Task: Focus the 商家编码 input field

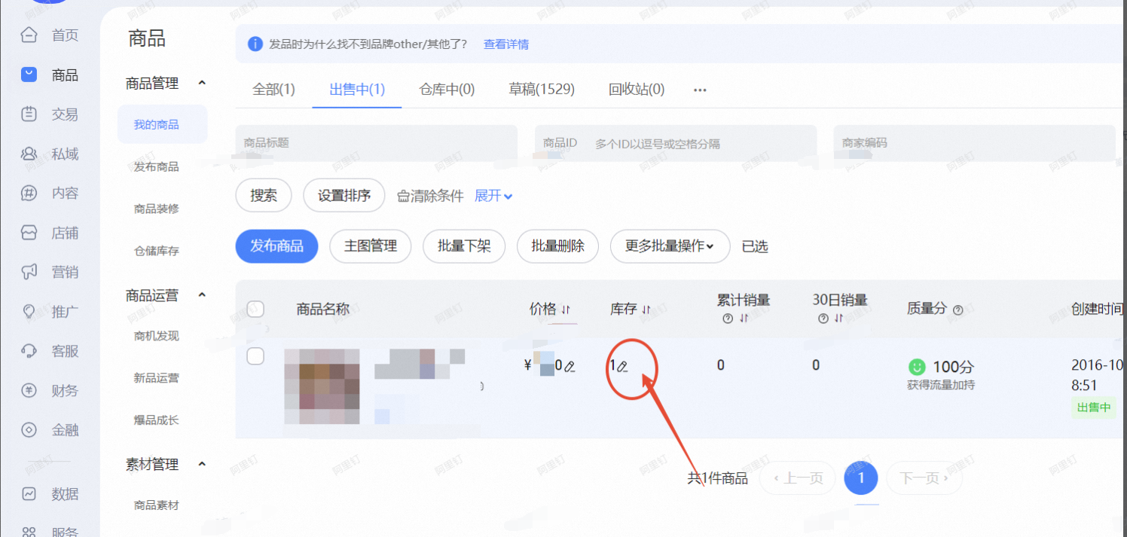Action: 974,142
